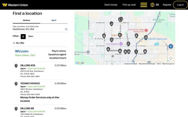Click the Dillon Nature Center map label
Image resolution: width=188 pixels, height=117 pixels.
coord(158,21)
